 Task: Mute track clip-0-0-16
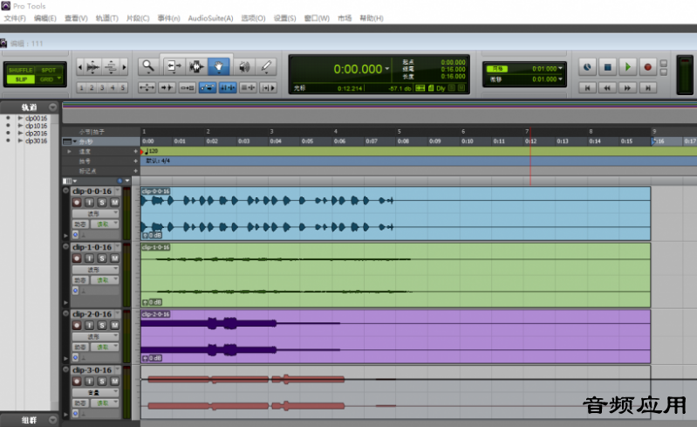coord(114,203)
